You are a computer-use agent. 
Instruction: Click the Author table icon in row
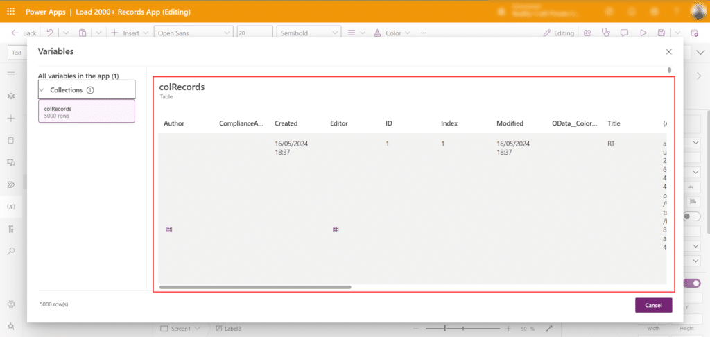(x=169, y=230)
